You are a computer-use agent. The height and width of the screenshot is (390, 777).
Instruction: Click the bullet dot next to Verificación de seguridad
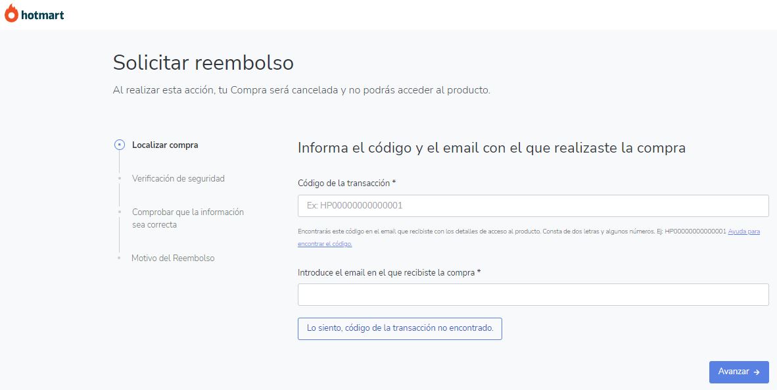tap(119, 178)
